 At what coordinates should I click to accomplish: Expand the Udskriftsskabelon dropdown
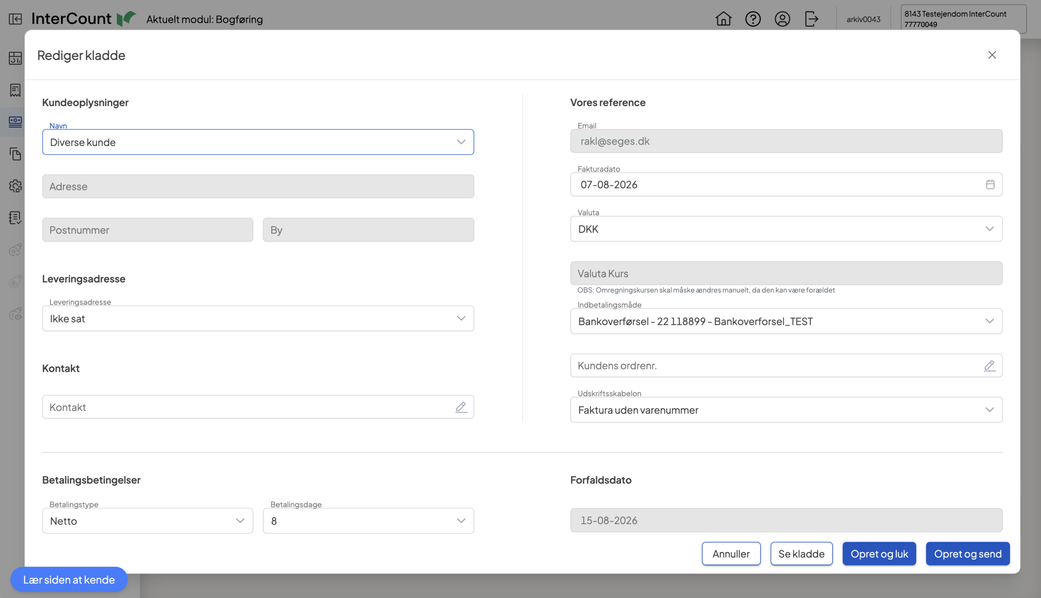pyautogui.click(x=786, y=410)
